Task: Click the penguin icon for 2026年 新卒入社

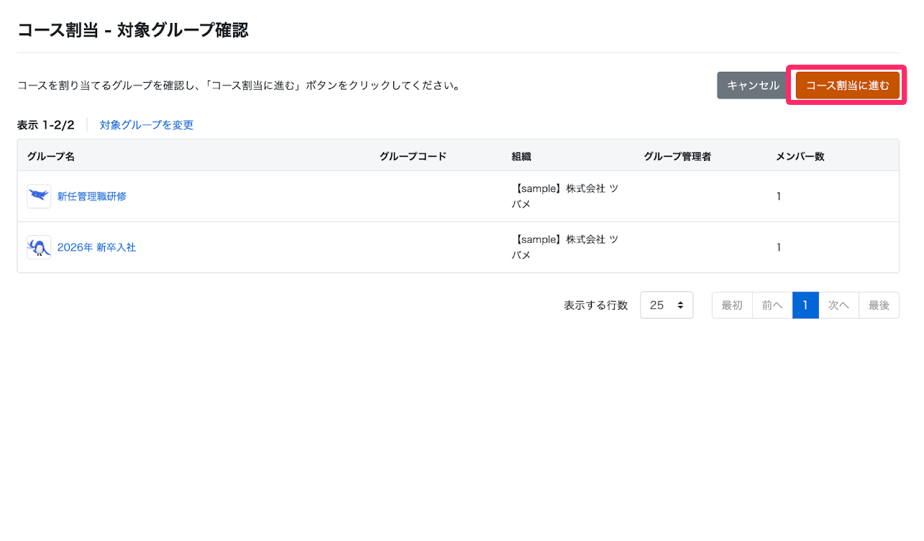Action: [x=39, y=247]
